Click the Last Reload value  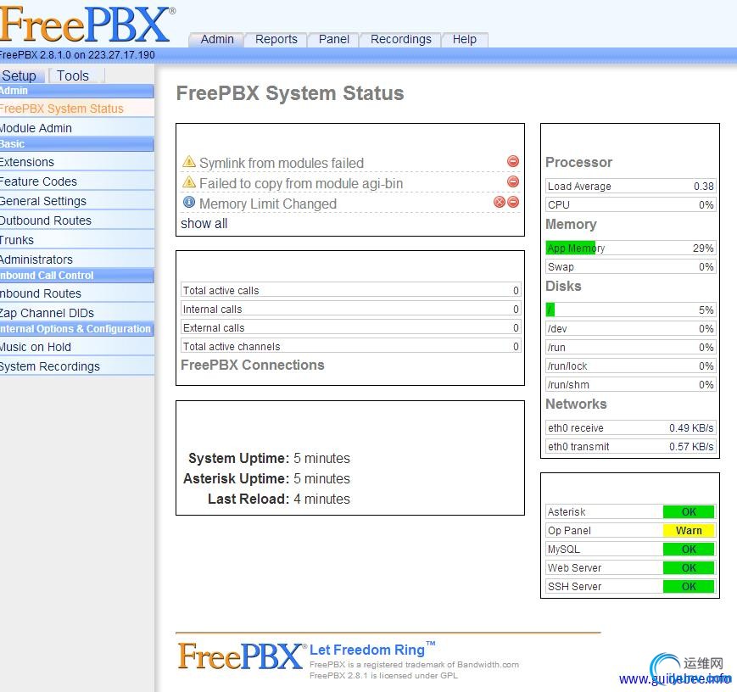[x=321, y=499]
